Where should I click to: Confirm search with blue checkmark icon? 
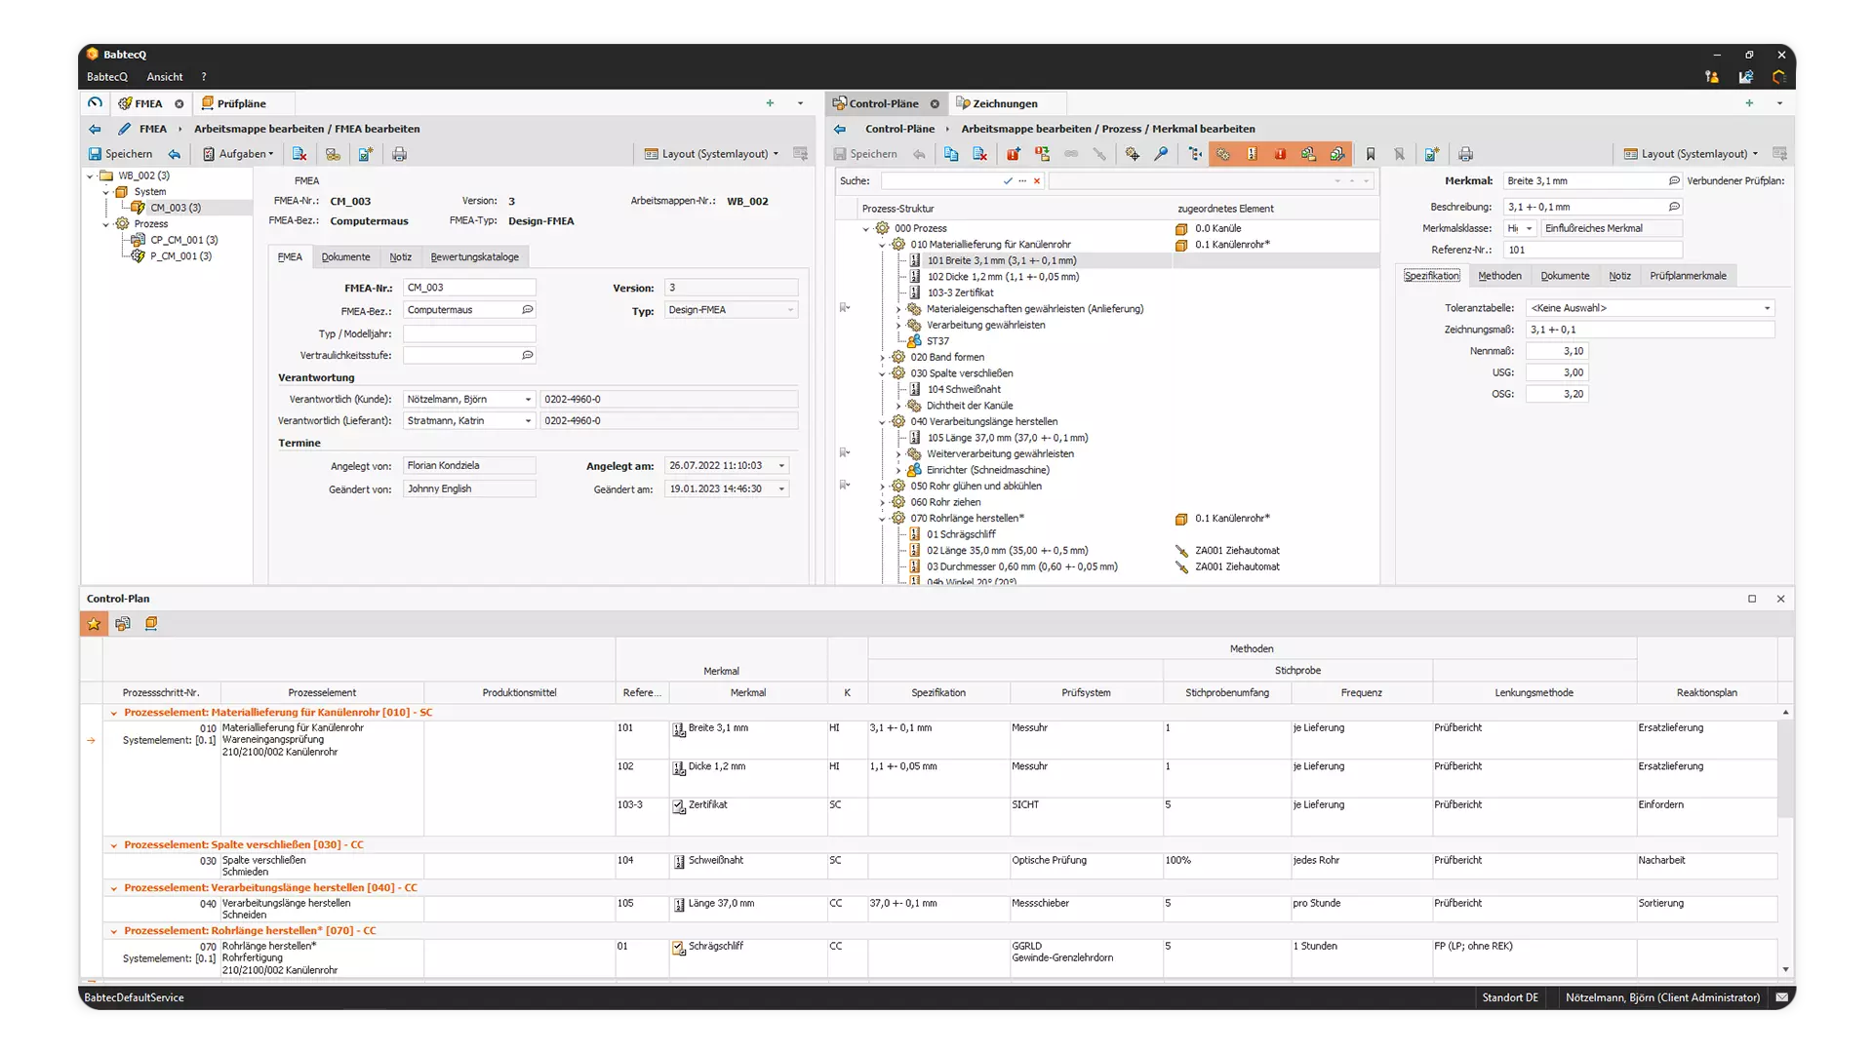[1008, 180]
